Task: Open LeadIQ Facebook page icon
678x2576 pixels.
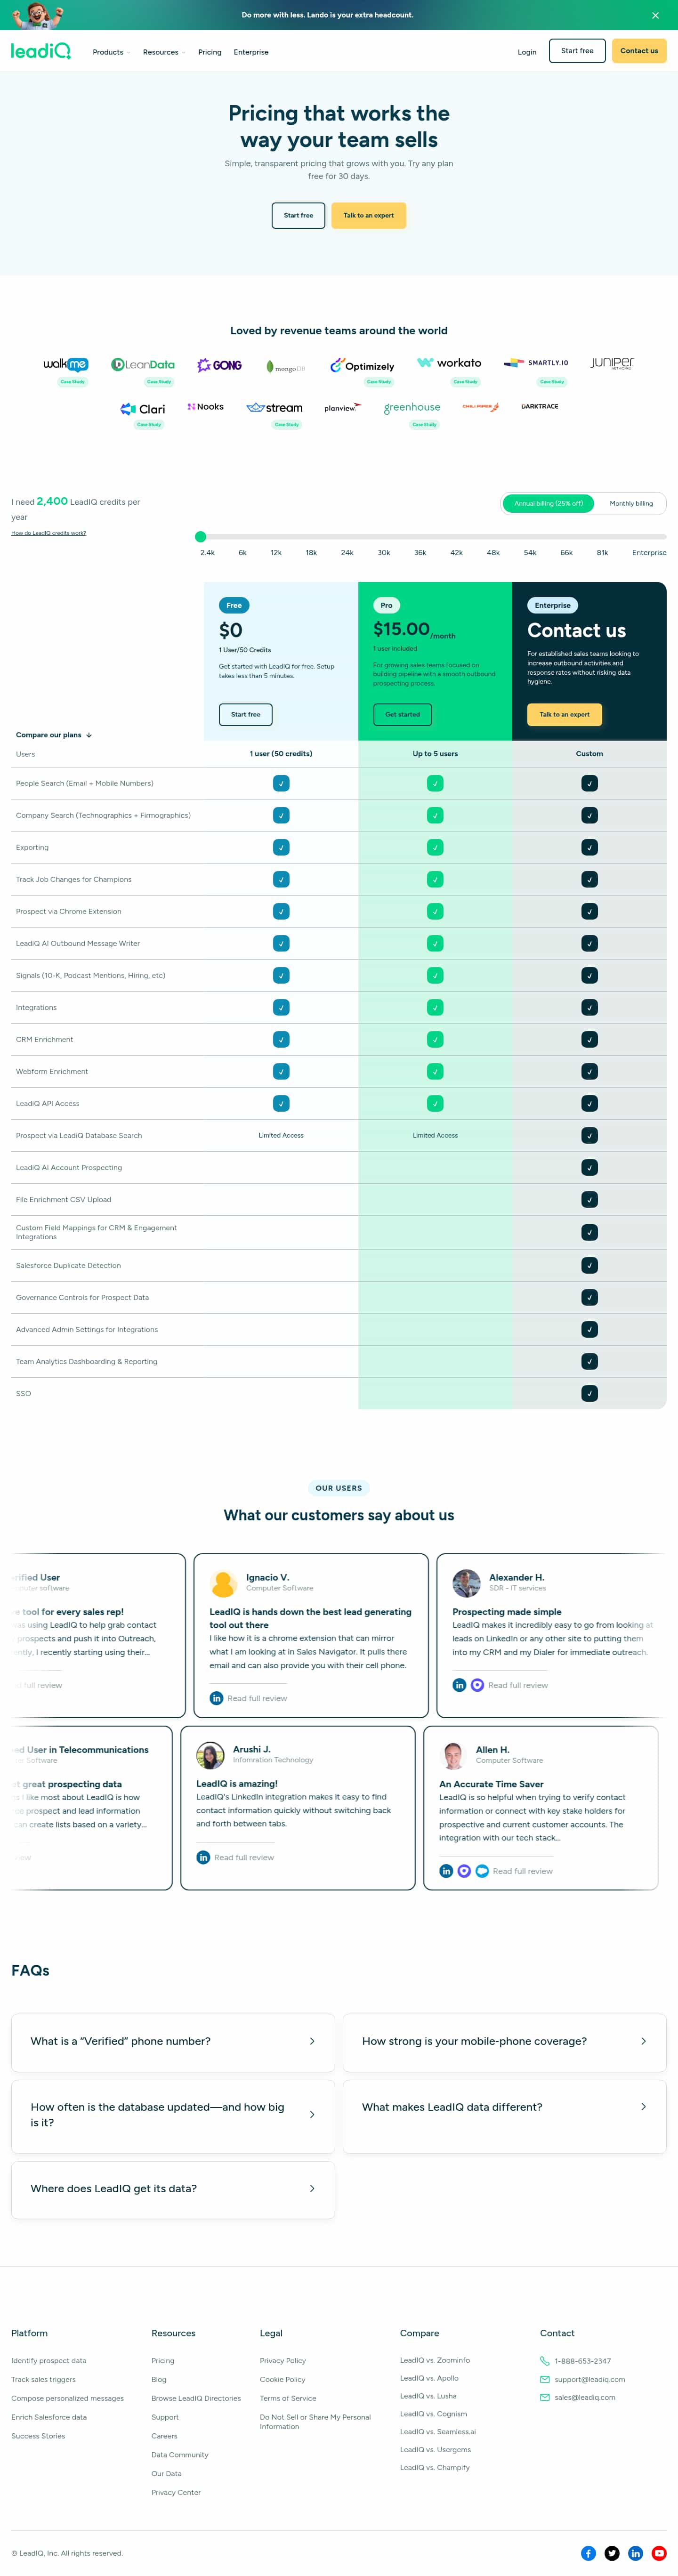Action: point(588,2553)
